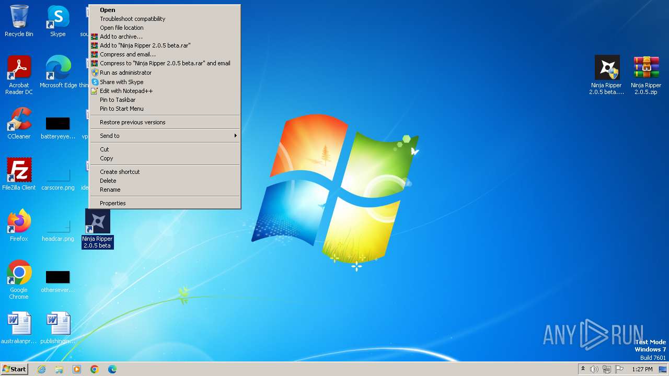The image size is (669, 376).
Task: Select the FileZilla Client shortcut
Action: pos(19,174)
